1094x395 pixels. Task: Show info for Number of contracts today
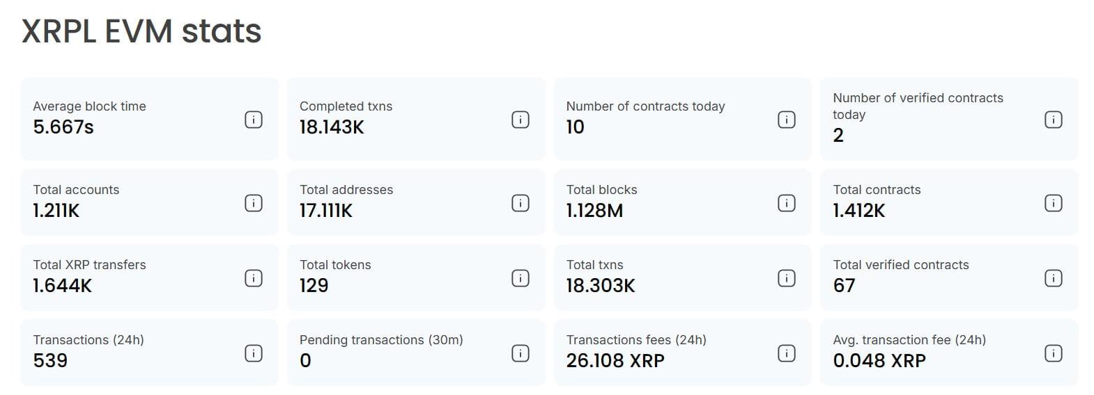(787, 120)
